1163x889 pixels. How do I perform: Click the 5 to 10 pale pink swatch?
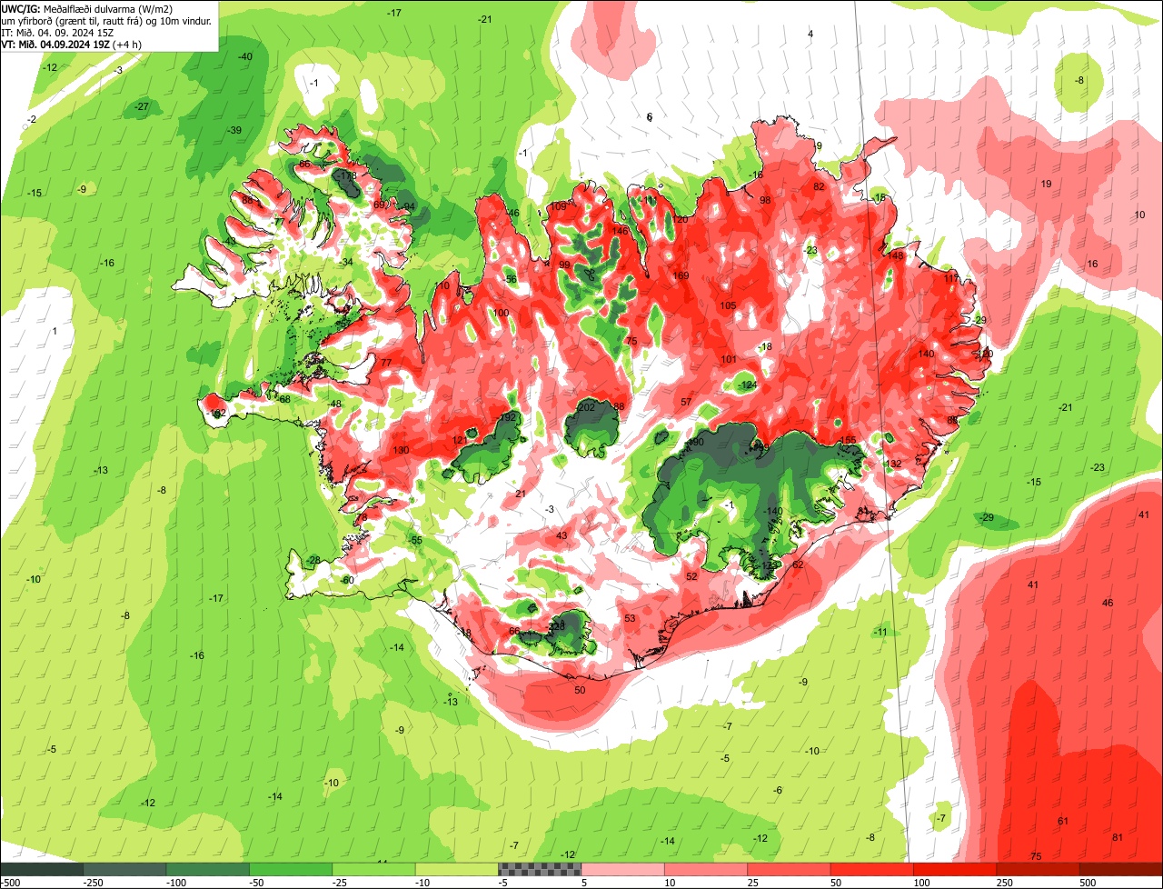[x=622, y=869]
